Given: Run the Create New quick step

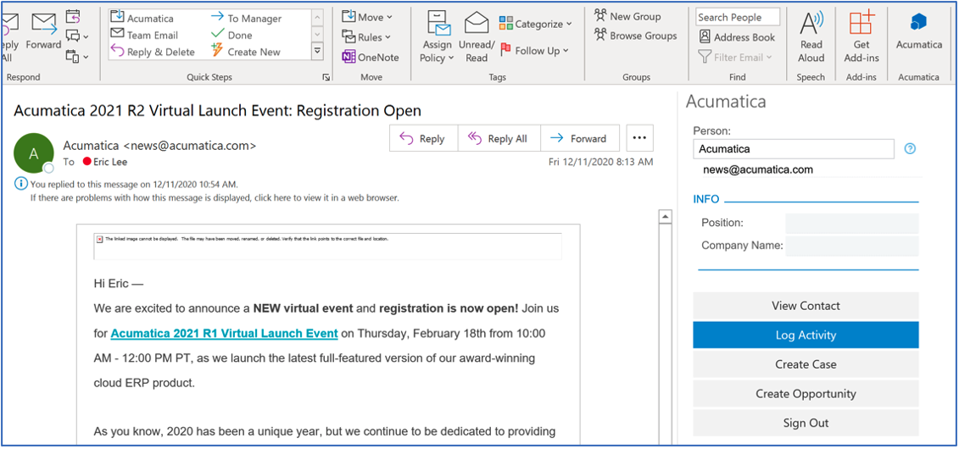Looking at the screenshot, I should tap(246, 52).
